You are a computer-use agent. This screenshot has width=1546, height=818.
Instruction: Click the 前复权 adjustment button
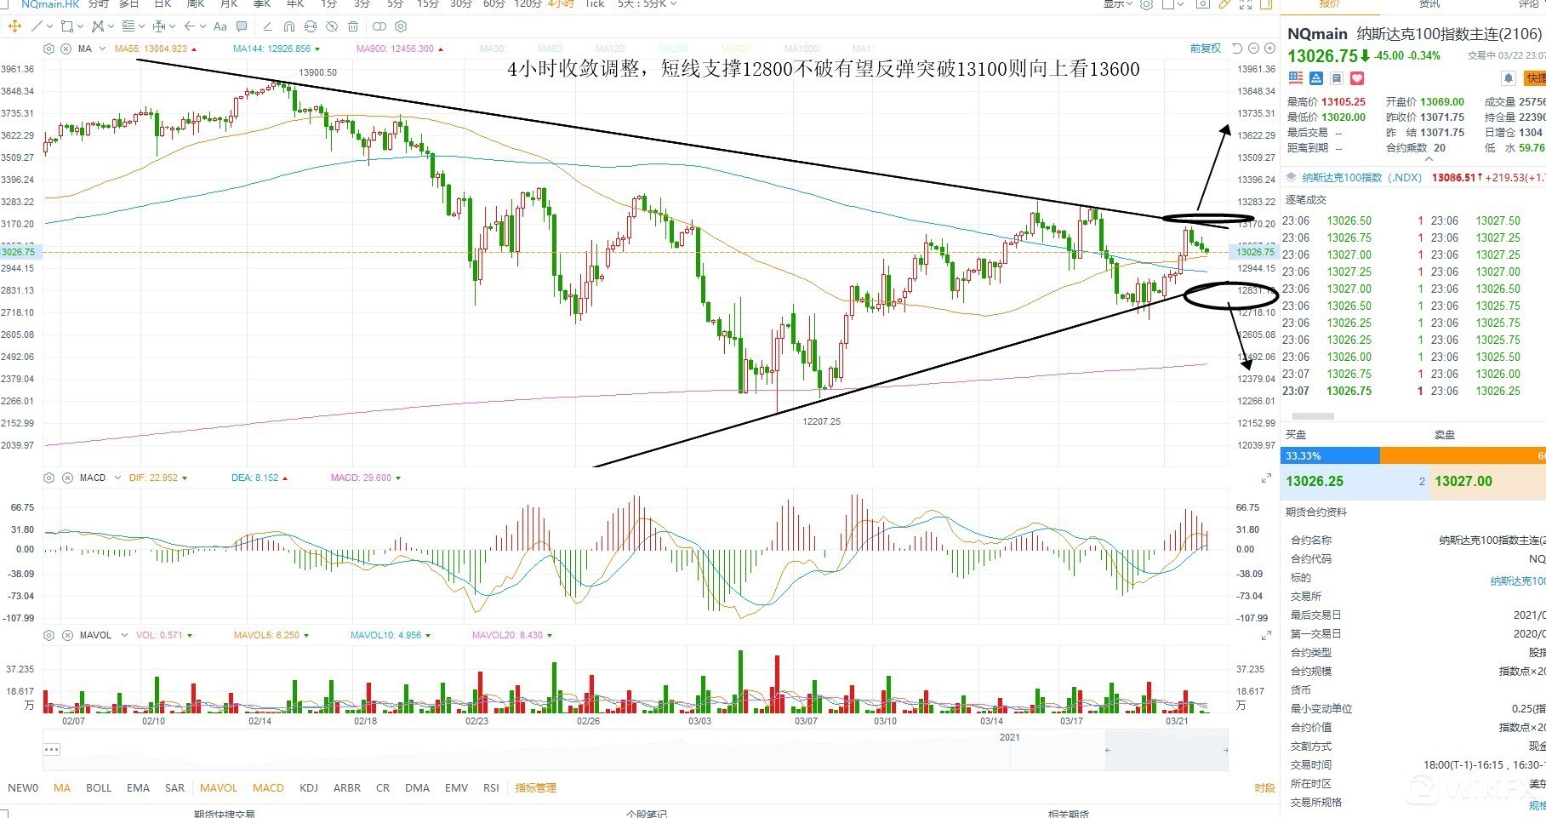tap(1206, 49)
